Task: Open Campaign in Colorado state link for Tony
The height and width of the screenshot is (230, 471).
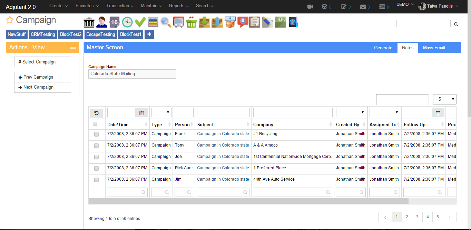Action: [x=223, y=145]
